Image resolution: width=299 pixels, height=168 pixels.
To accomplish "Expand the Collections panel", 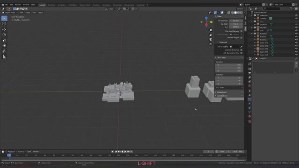I will point(228,92).
